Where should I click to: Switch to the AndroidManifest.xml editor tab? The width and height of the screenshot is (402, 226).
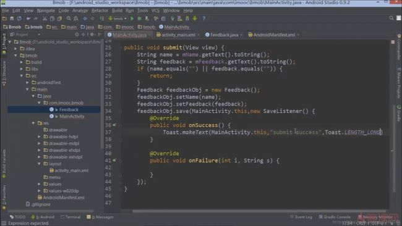click(x=273, y=35)
